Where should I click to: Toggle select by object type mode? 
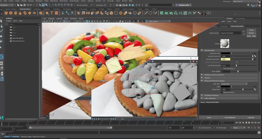tap(43, 5)
